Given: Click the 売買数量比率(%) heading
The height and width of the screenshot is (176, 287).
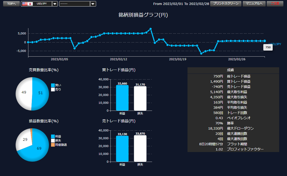Looking at the screenshot, I should pos(43,70).
